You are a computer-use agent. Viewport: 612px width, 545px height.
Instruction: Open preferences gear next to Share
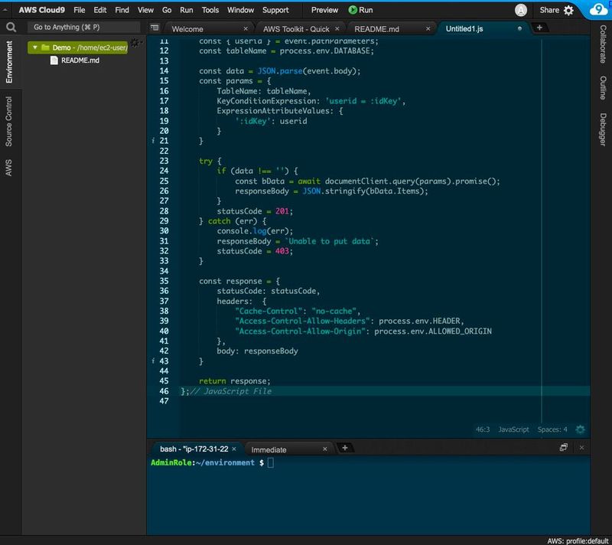tap(568, 10)
